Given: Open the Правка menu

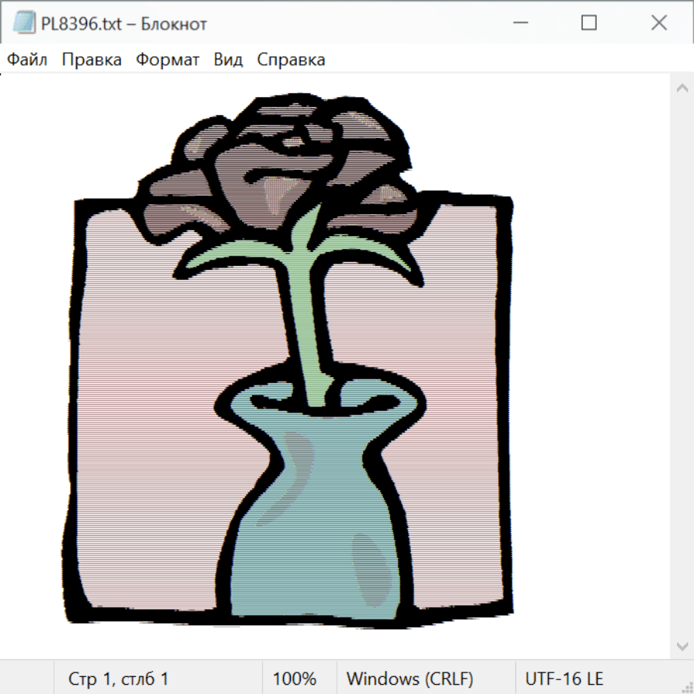Looking at the screenshot, I should click(92, 60).
